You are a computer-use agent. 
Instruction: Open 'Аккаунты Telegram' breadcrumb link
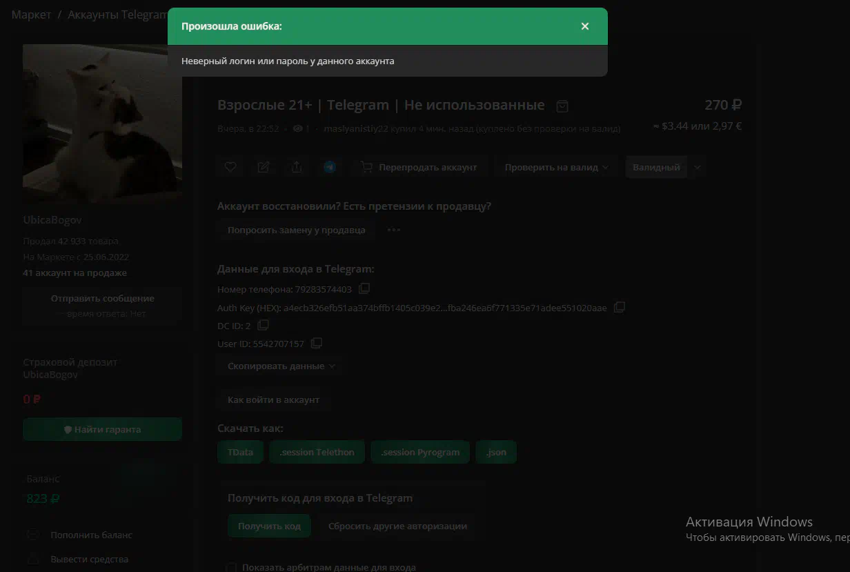[x=117, y=14]
